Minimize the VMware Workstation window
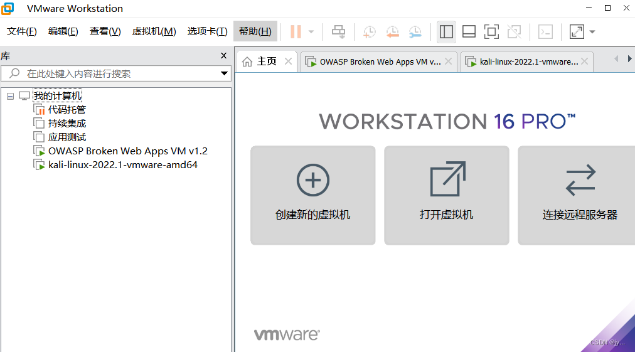Viewport: 635px width, 352px height. [589, 8]
